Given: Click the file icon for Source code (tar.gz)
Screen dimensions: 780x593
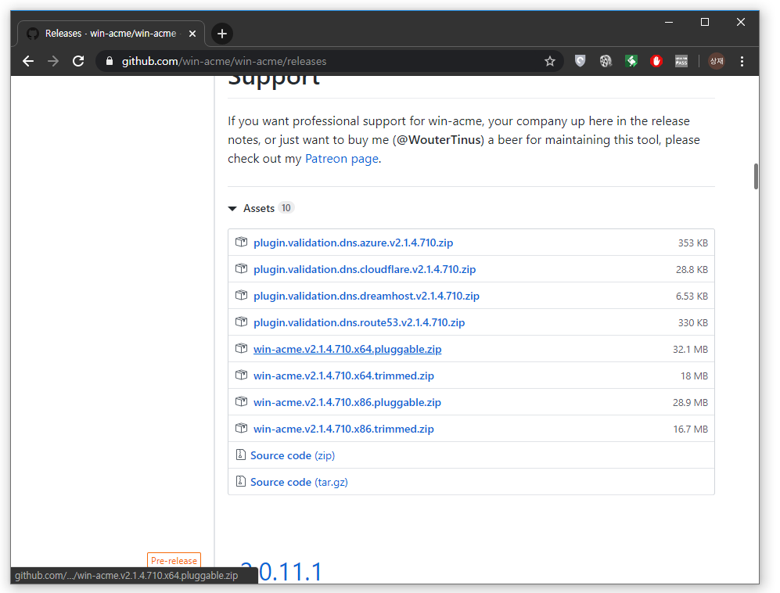Looking at the screenshot, I should pyautogui.click(x=241, y=481).
